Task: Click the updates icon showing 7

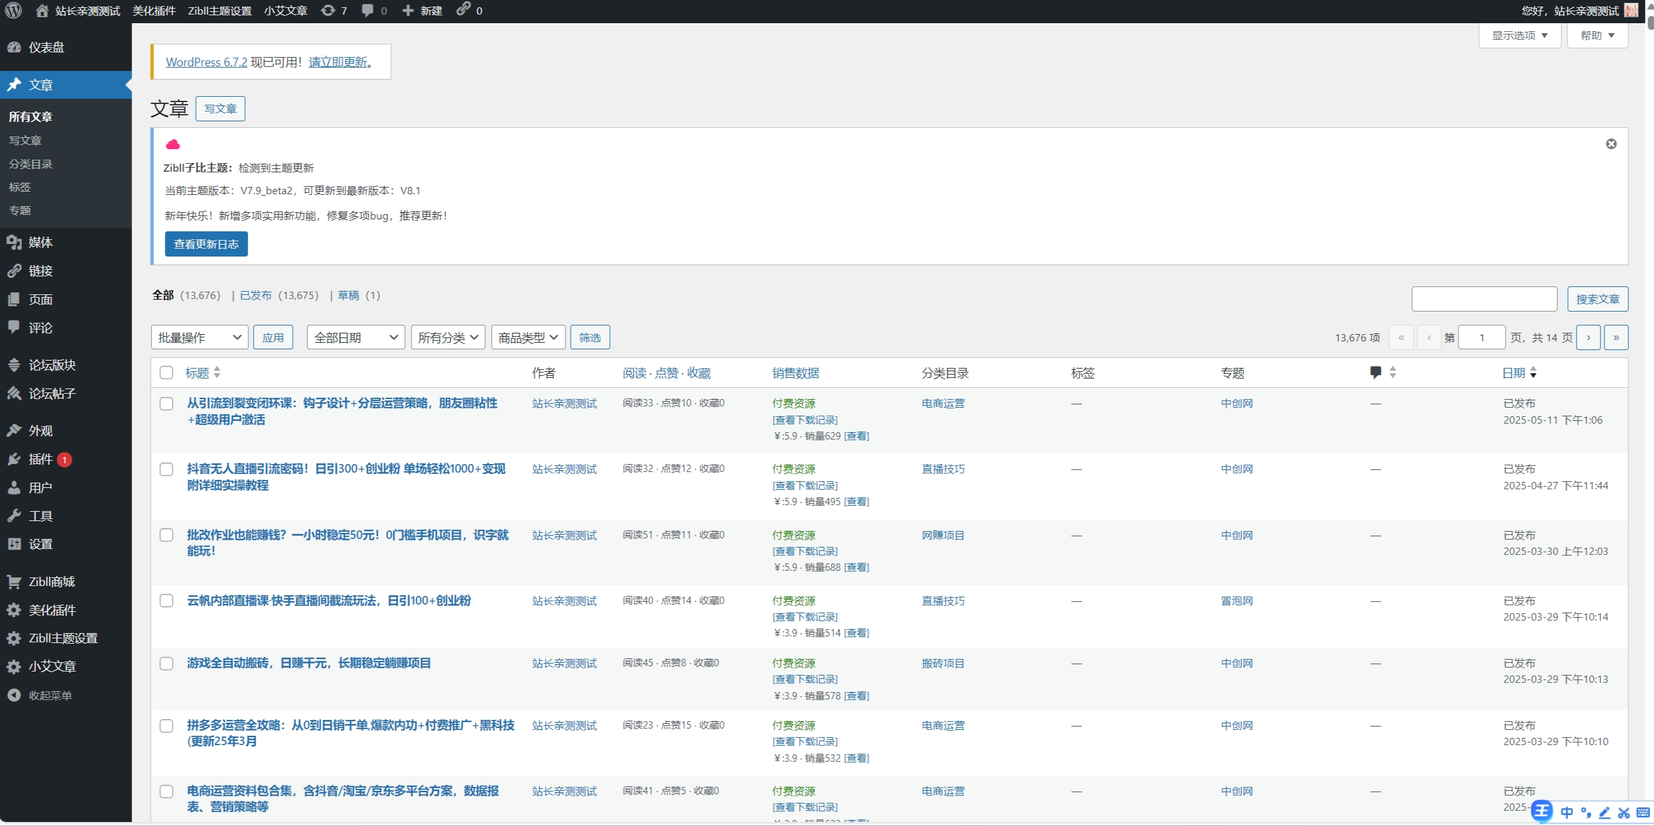Action: tap(328, 11)
